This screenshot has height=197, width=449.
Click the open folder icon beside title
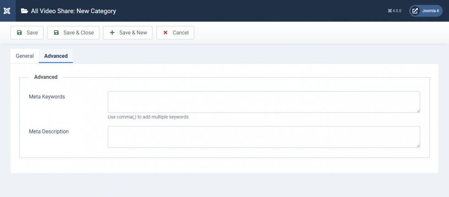24,11
